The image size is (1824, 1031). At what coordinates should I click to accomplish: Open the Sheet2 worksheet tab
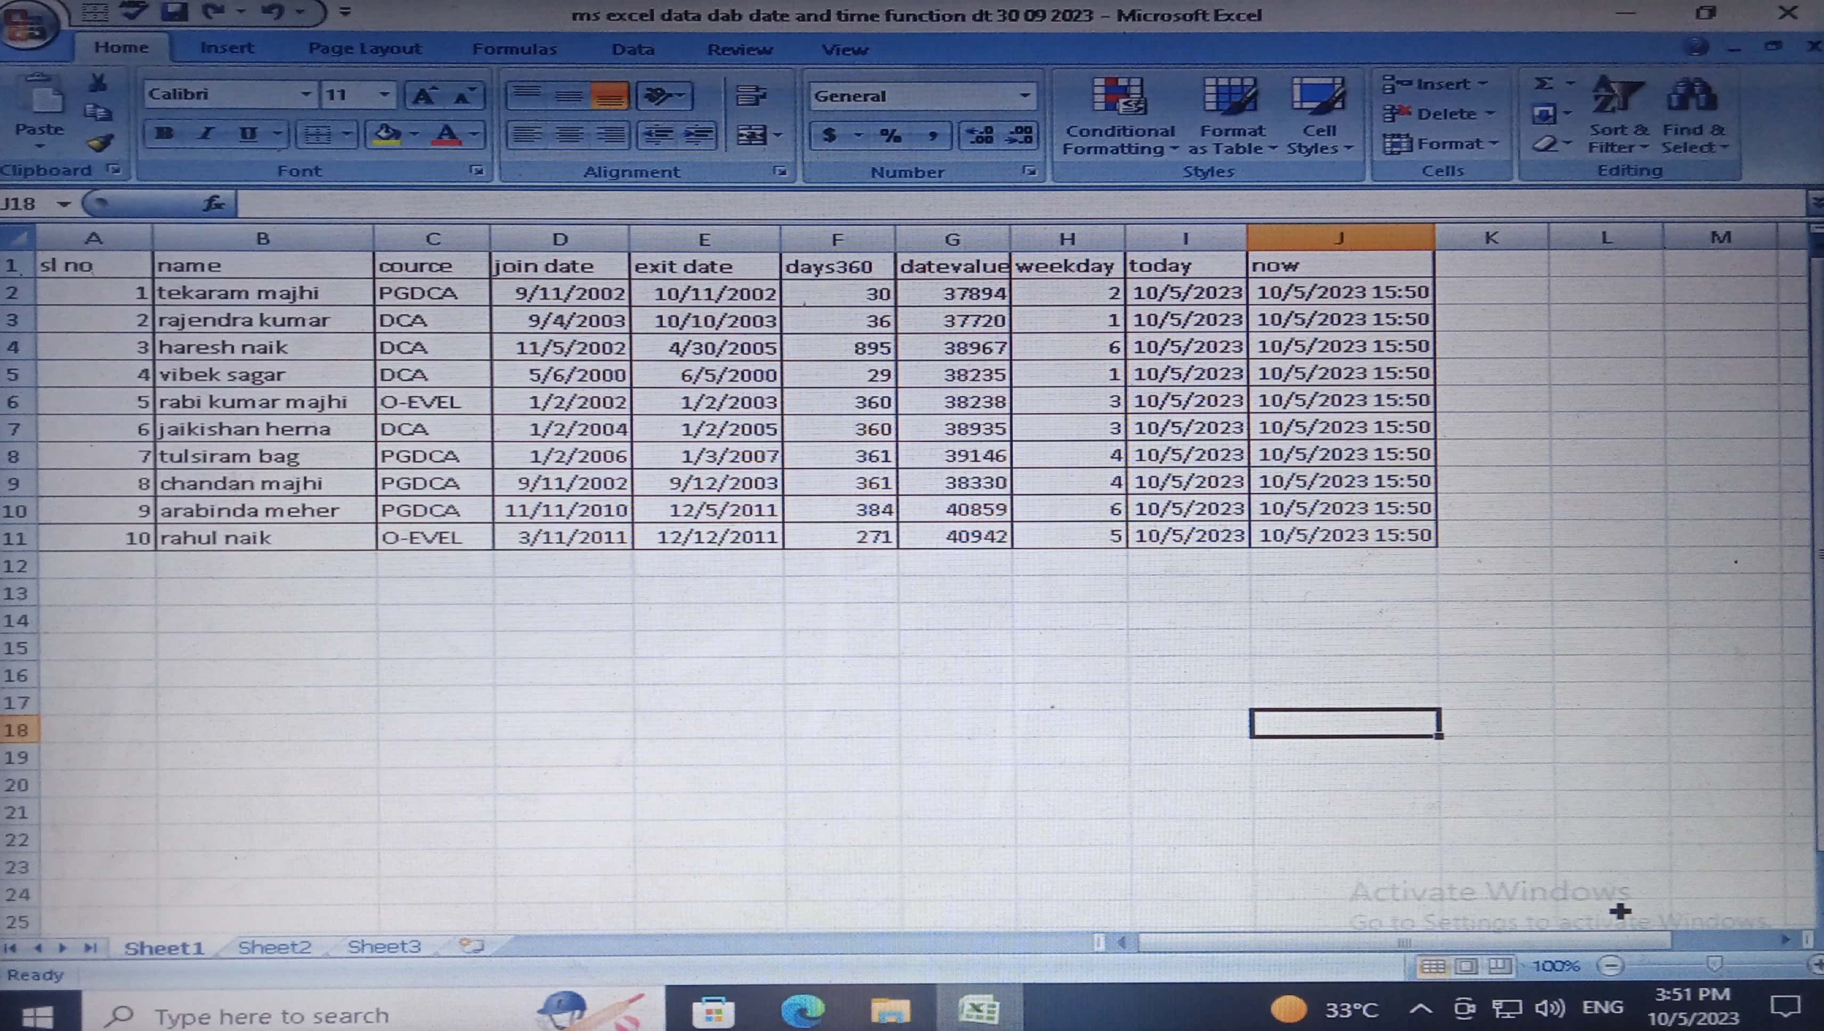click(275, 947)
